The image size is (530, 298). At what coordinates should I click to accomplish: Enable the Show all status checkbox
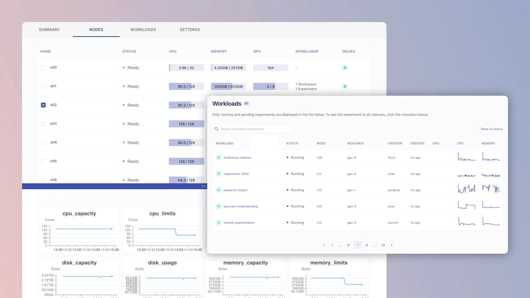(x=477, y=129)
